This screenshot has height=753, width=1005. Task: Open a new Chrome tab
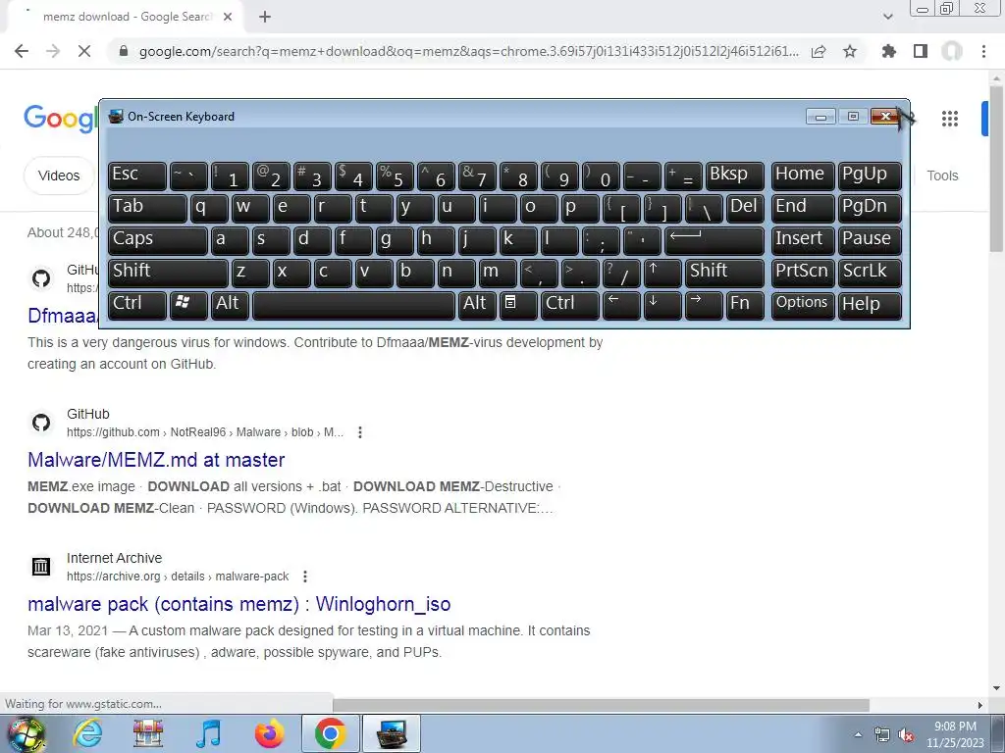[265, 17]
